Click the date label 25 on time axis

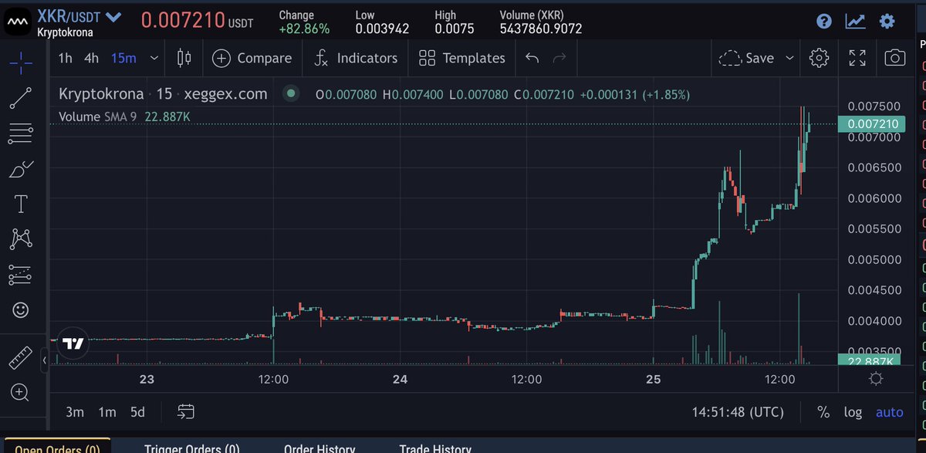point(654,379)
